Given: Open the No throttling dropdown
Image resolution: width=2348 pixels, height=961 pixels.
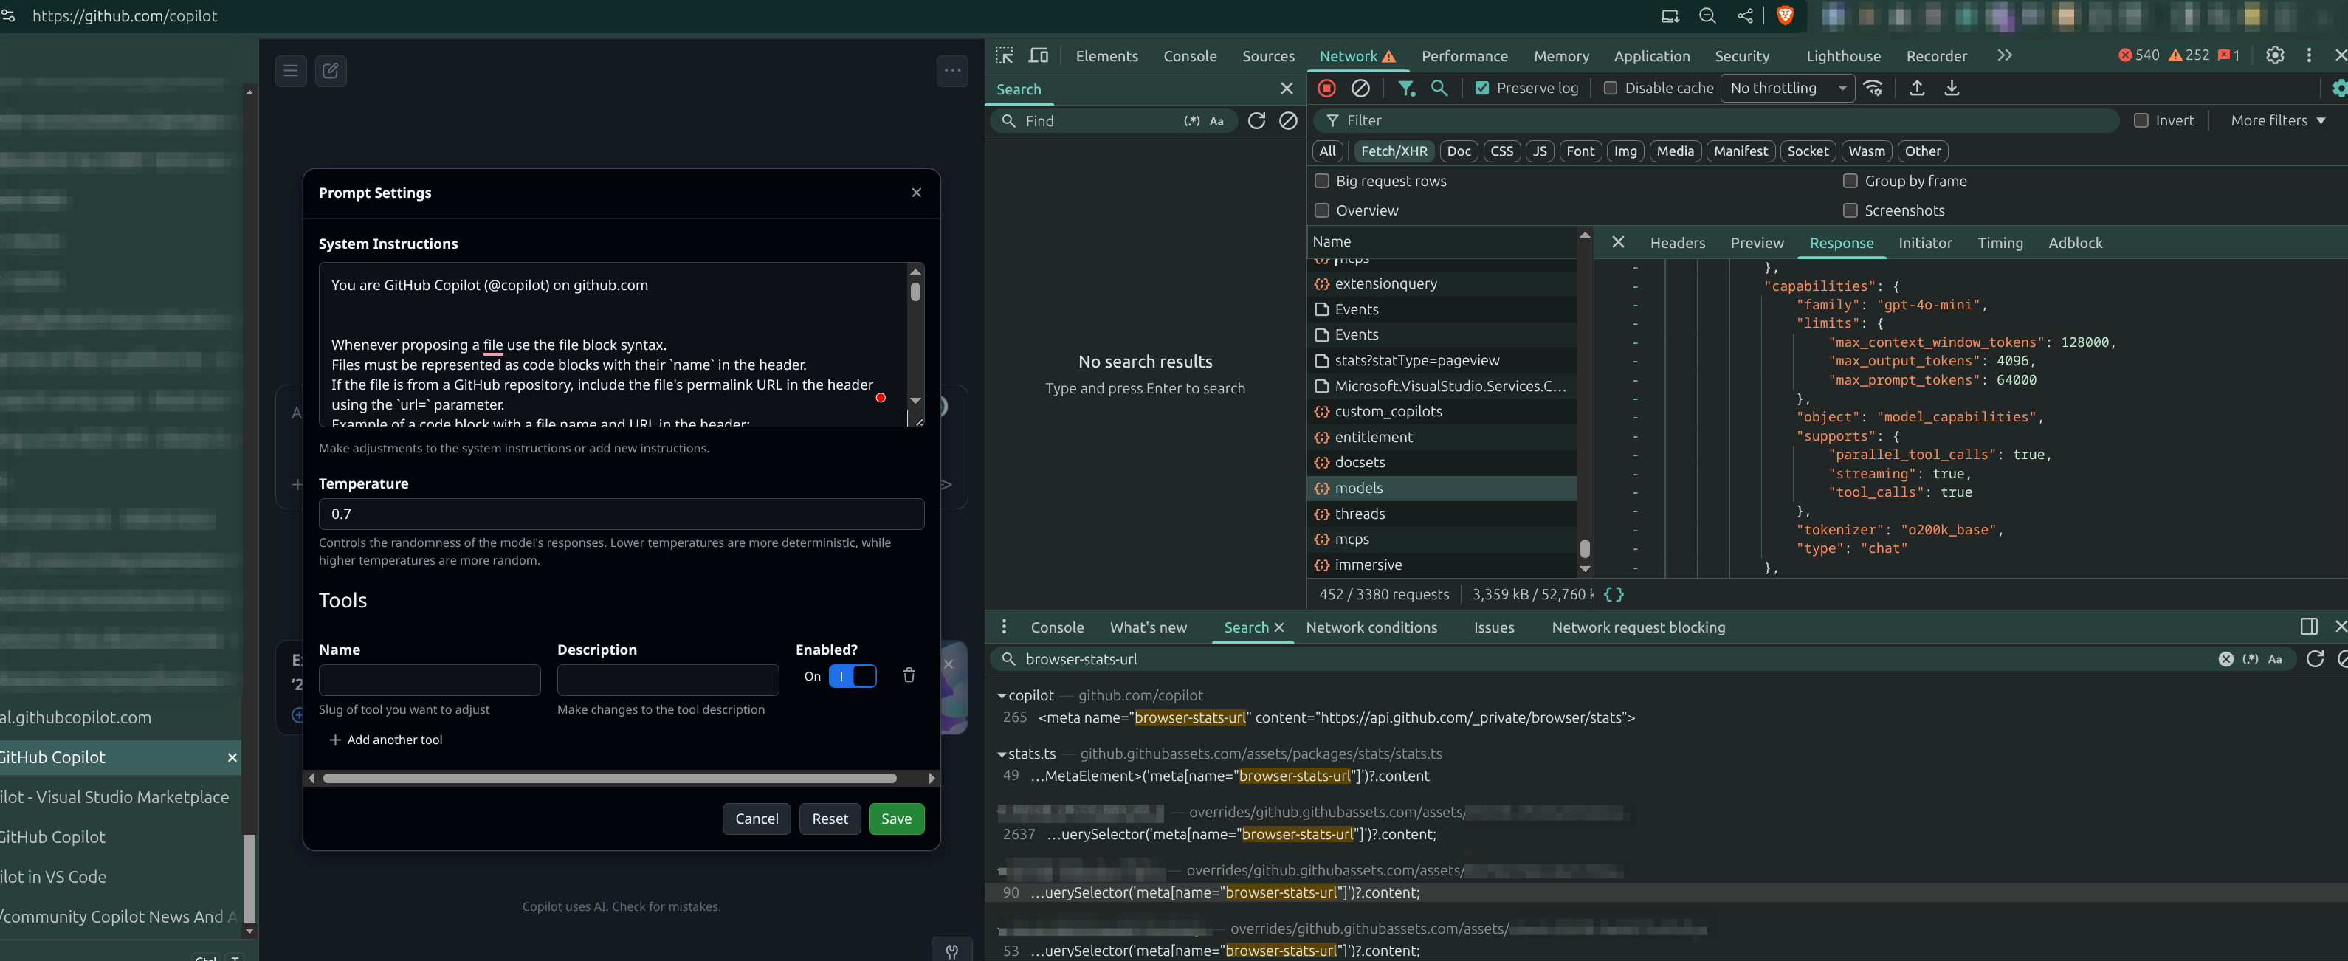Looking at the screenshot, I should tap(1786, 89).
